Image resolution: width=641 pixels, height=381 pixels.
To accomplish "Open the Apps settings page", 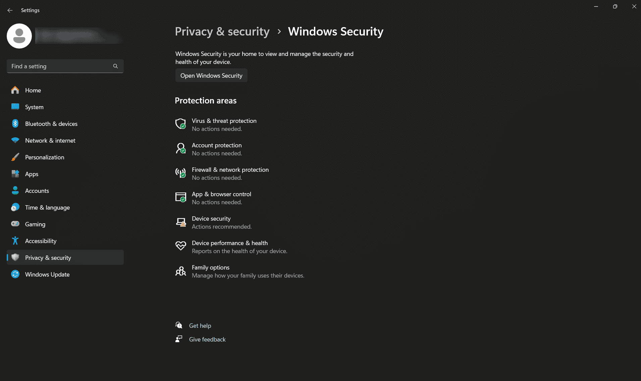I will 32,174.
